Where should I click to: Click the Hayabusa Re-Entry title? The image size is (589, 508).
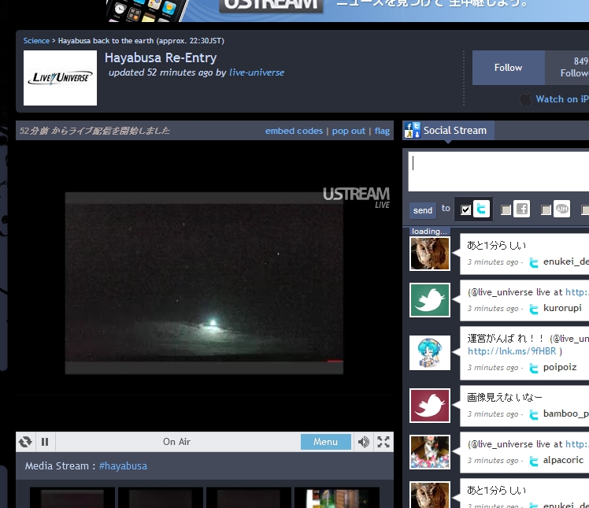[161, 57]
